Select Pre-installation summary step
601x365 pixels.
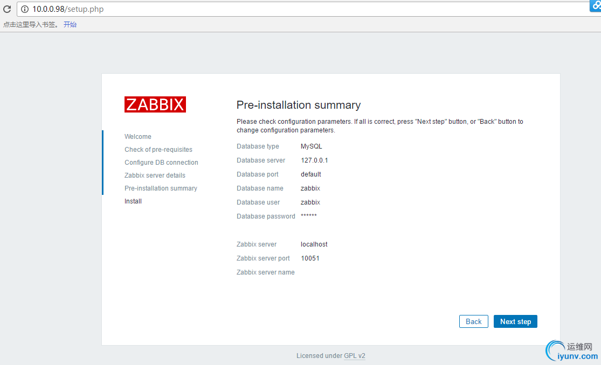pyautogui.click(x=161, y=188)
